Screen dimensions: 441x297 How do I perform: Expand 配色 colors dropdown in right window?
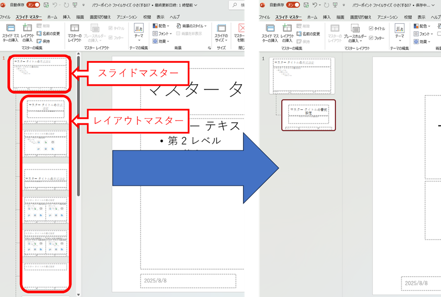(423, 26)
